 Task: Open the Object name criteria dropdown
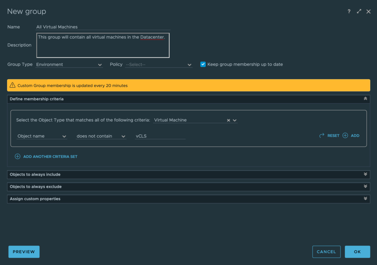pos(42,136)
